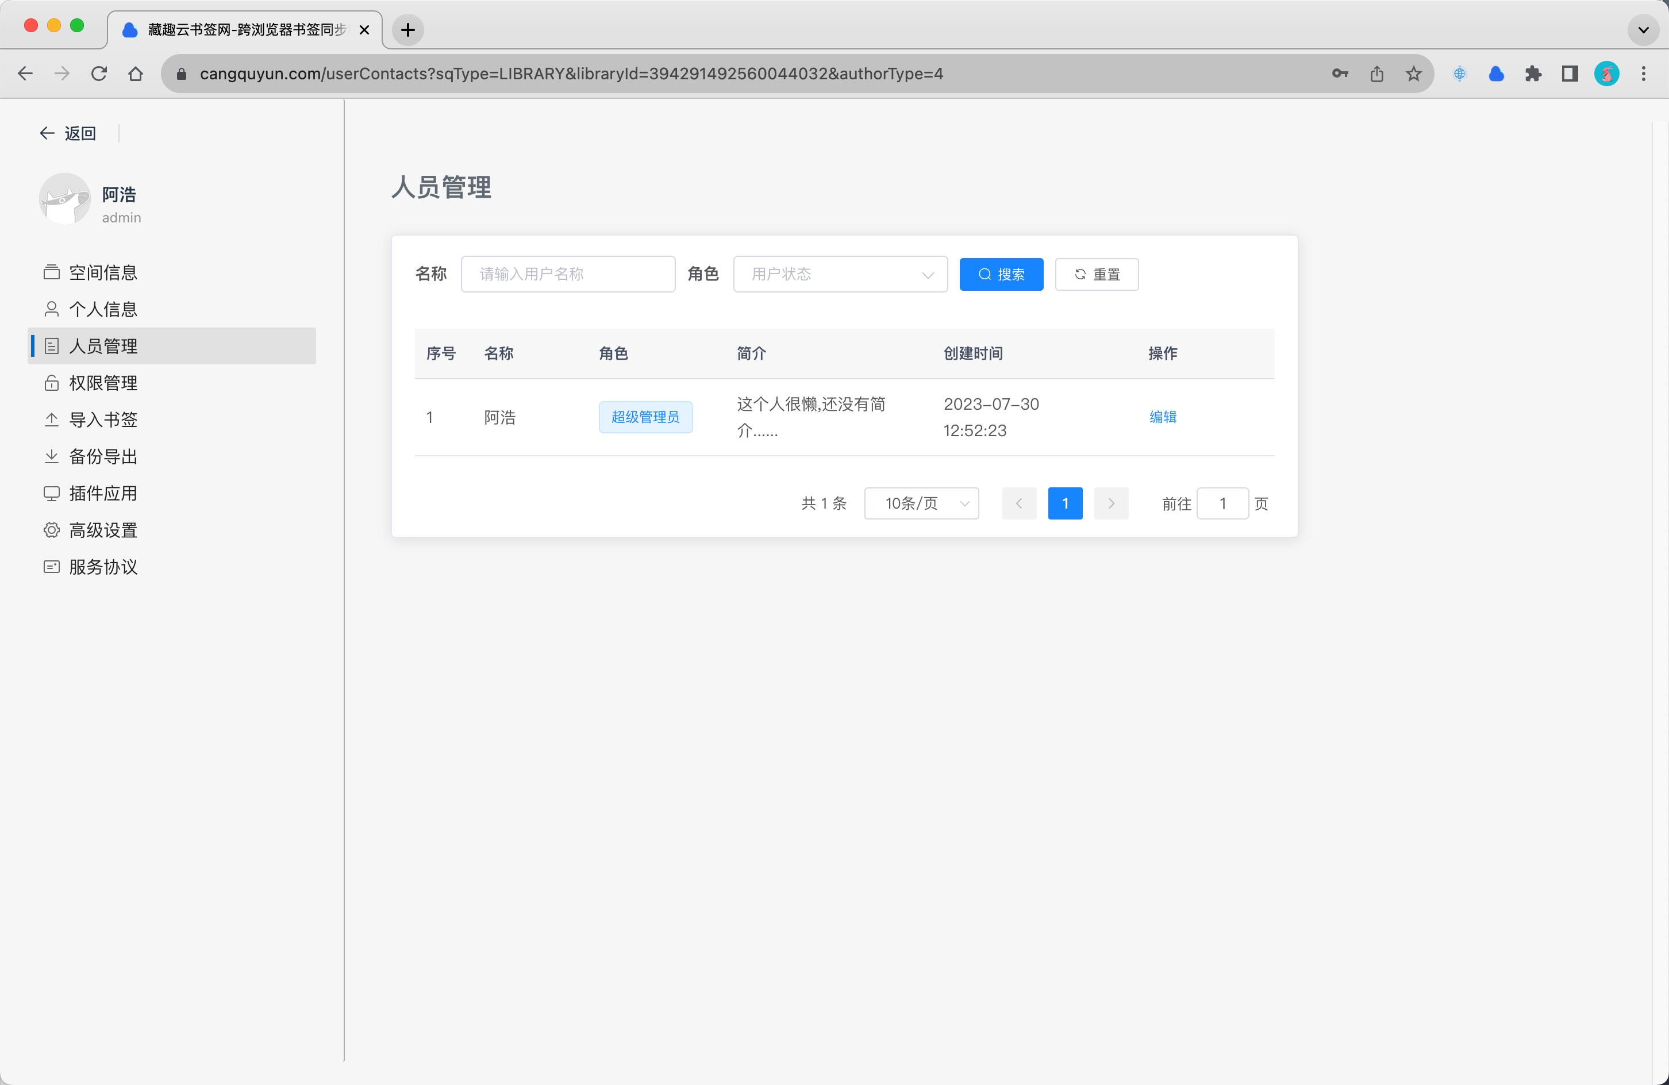Click the 服务协议 card icon
The width and height of the screenshot is (1669, 1085).
point(51,567)
